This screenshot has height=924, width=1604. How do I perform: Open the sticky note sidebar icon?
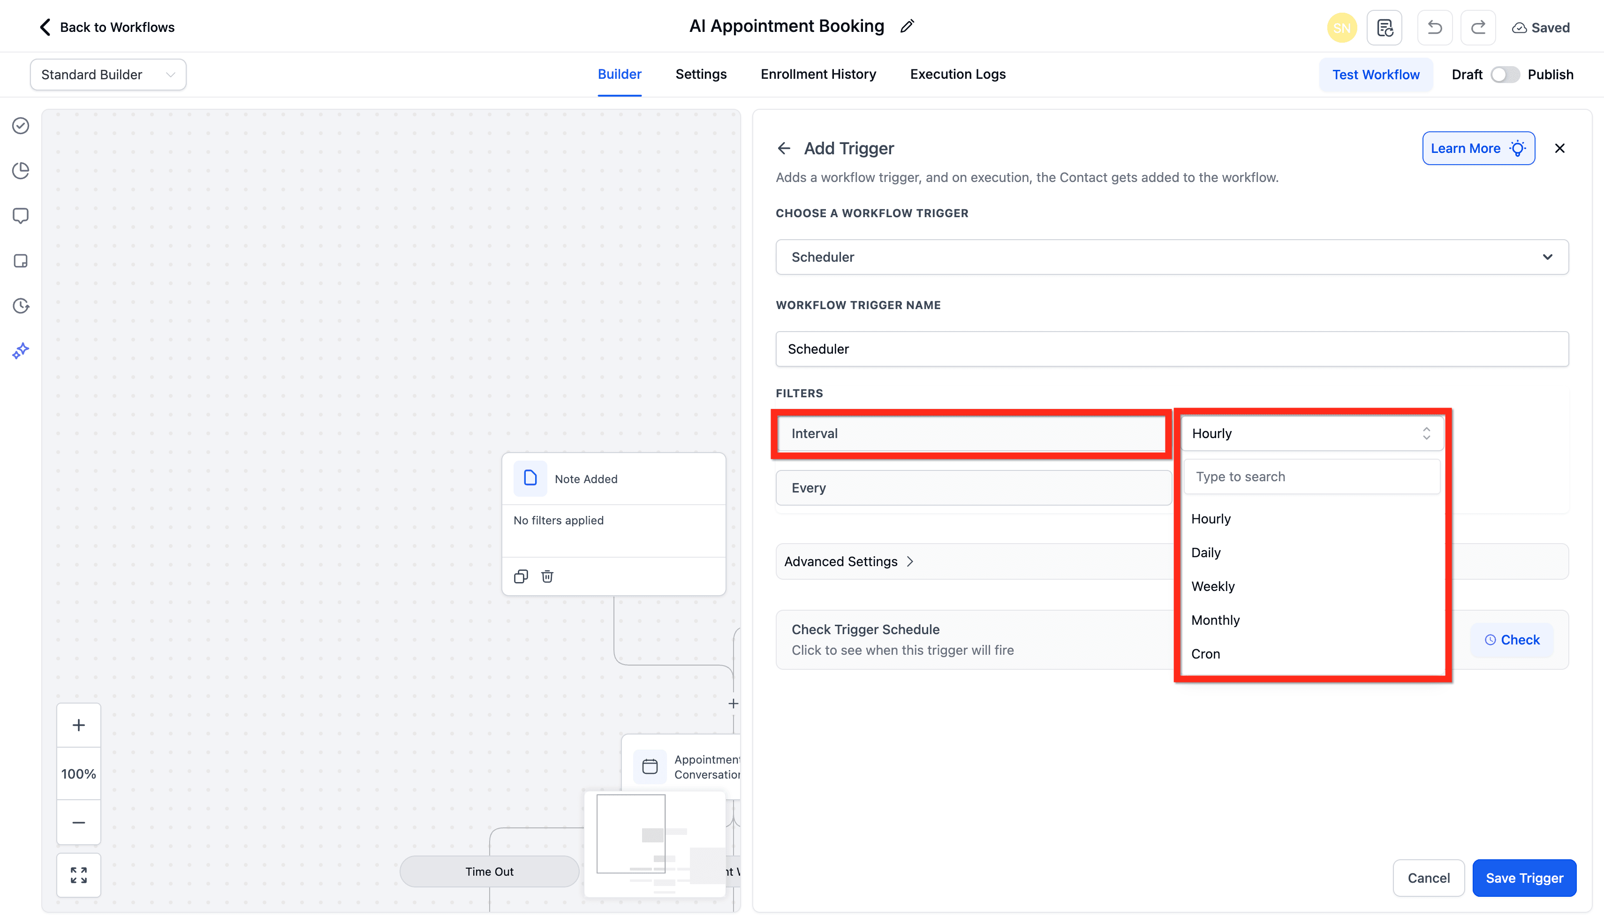[x=21, y=261]
